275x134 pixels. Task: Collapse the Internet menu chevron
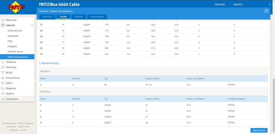[x=32, y=25]
